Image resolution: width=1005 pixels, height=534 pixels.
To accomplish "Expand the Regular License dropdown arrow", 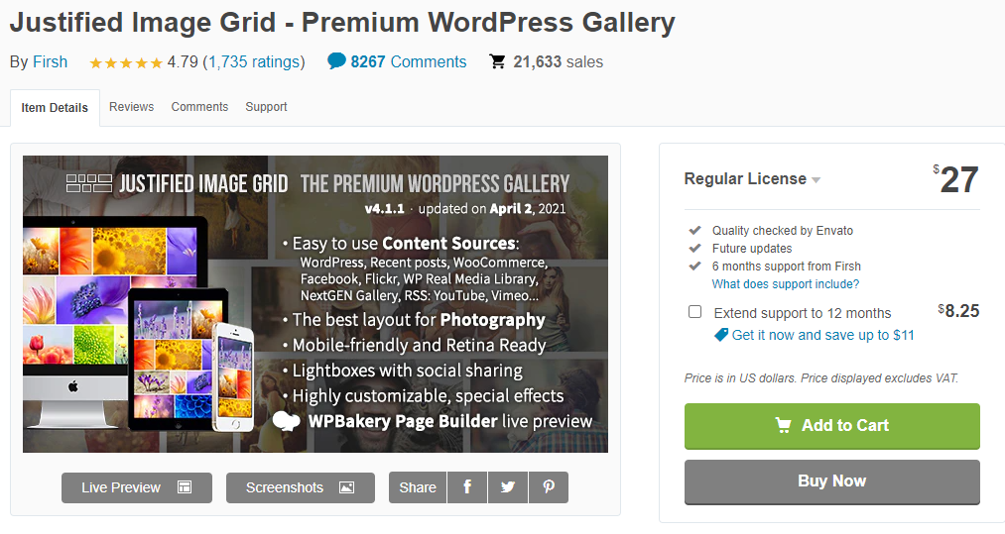I will (816, 180).
